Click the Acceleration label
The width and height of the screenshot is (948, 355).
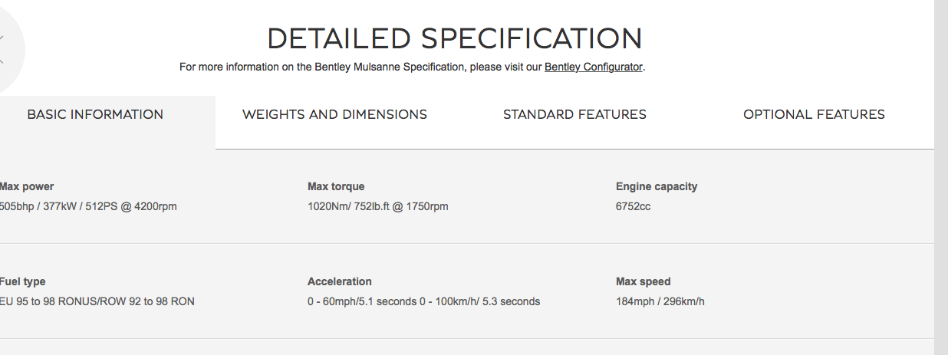click(339, 281)
